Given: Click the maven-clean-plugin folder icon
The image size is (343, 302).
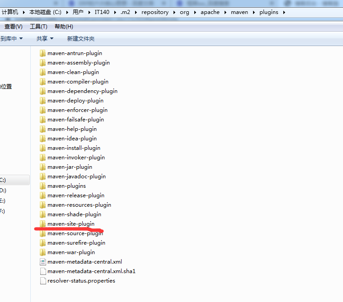Looking at the screenshot, I should (42, 72).
